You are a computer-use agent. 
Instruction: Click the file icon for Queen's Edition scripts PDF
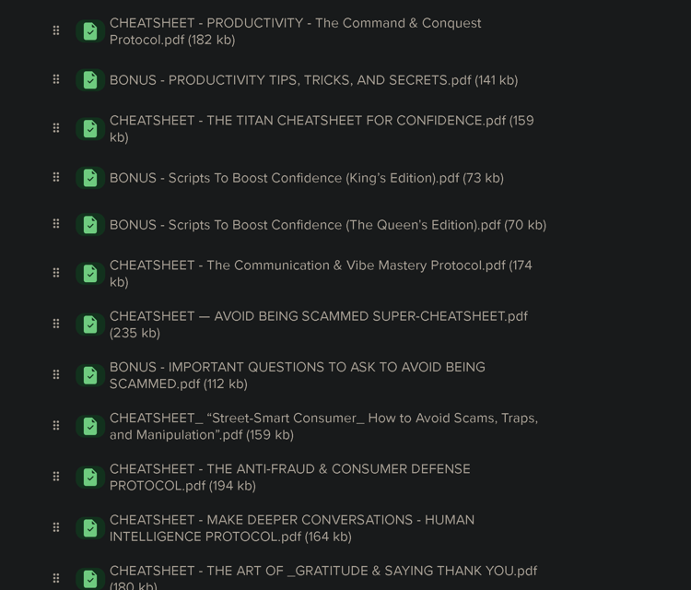point(89,225)
